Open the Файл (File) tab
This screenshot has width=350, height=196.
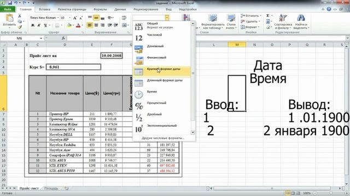click(x=8, y=9)
